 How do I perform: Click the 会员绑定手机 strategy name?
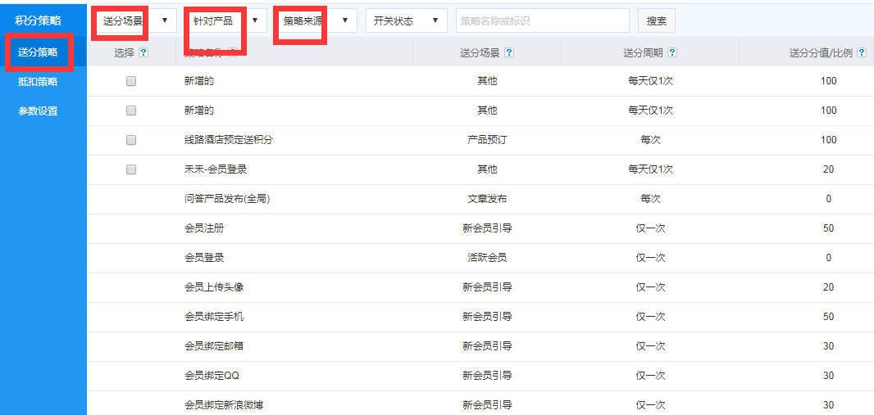coord(214,317)
